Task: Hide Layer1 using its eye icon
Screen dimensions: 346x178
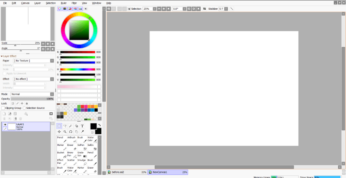Action: tap(5, 125)
